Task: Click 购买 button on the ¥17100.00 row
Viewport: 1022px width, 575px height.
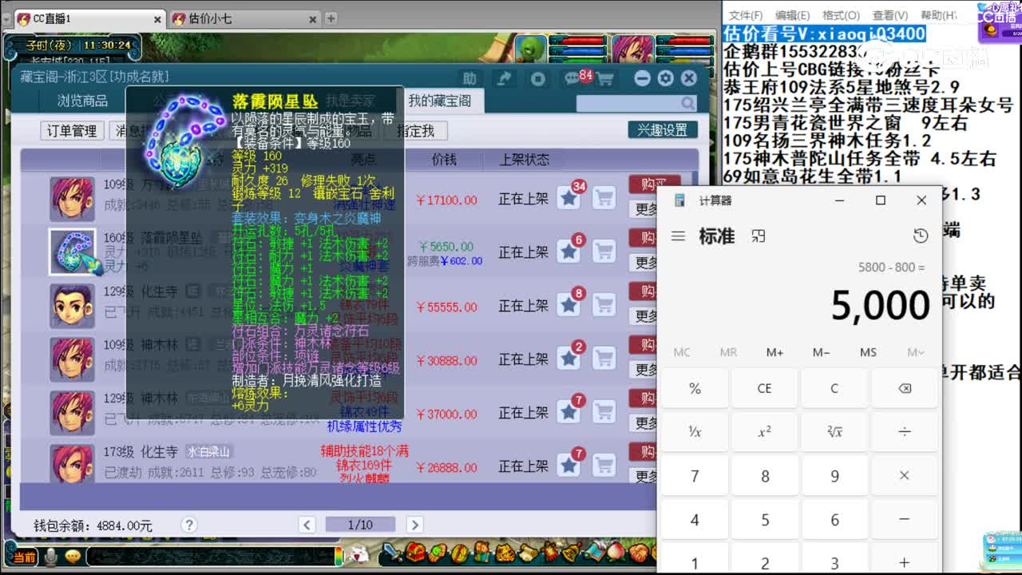Action: (x=655, y=184)
